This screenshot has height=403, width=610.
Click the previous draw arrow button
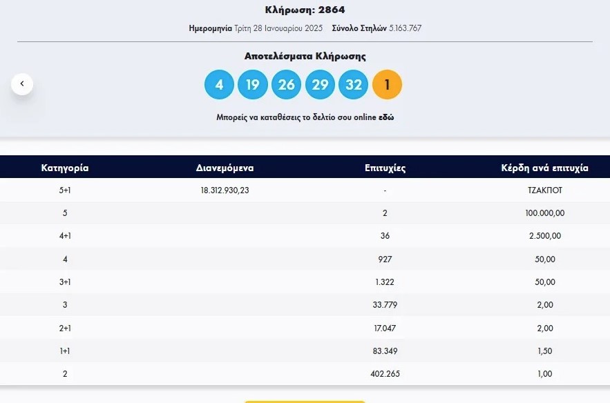click(x=22, y=84)
